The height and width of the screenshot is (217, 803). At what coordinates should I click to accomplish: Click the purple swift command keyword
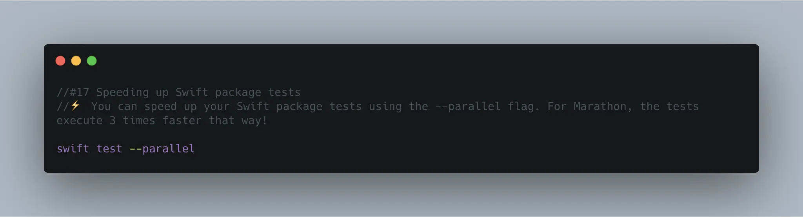pyautogui.click(x=73, y=149)
